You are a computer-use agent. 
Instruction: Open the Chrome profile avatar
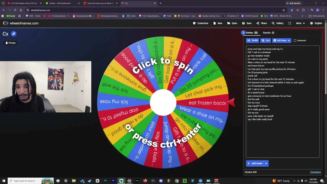(x=318, y=10)
